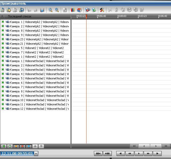Image resolution: width=171 pixels, height=159 pixels.
Task: Click the 12.11.08 09:55:03 date field
Action: pyautogui.click(x=17, y=154)
